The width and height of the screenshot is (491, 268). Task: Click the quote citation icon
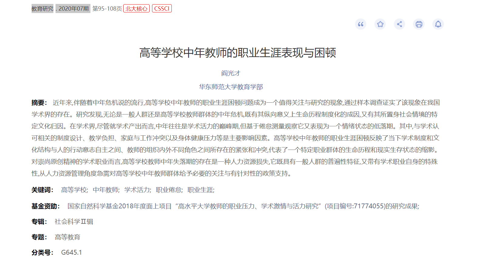361,24
